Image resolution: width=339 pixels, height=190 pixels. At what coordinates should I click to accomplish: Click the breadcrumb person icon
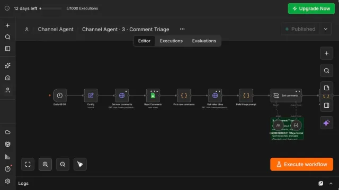[26, 30]
